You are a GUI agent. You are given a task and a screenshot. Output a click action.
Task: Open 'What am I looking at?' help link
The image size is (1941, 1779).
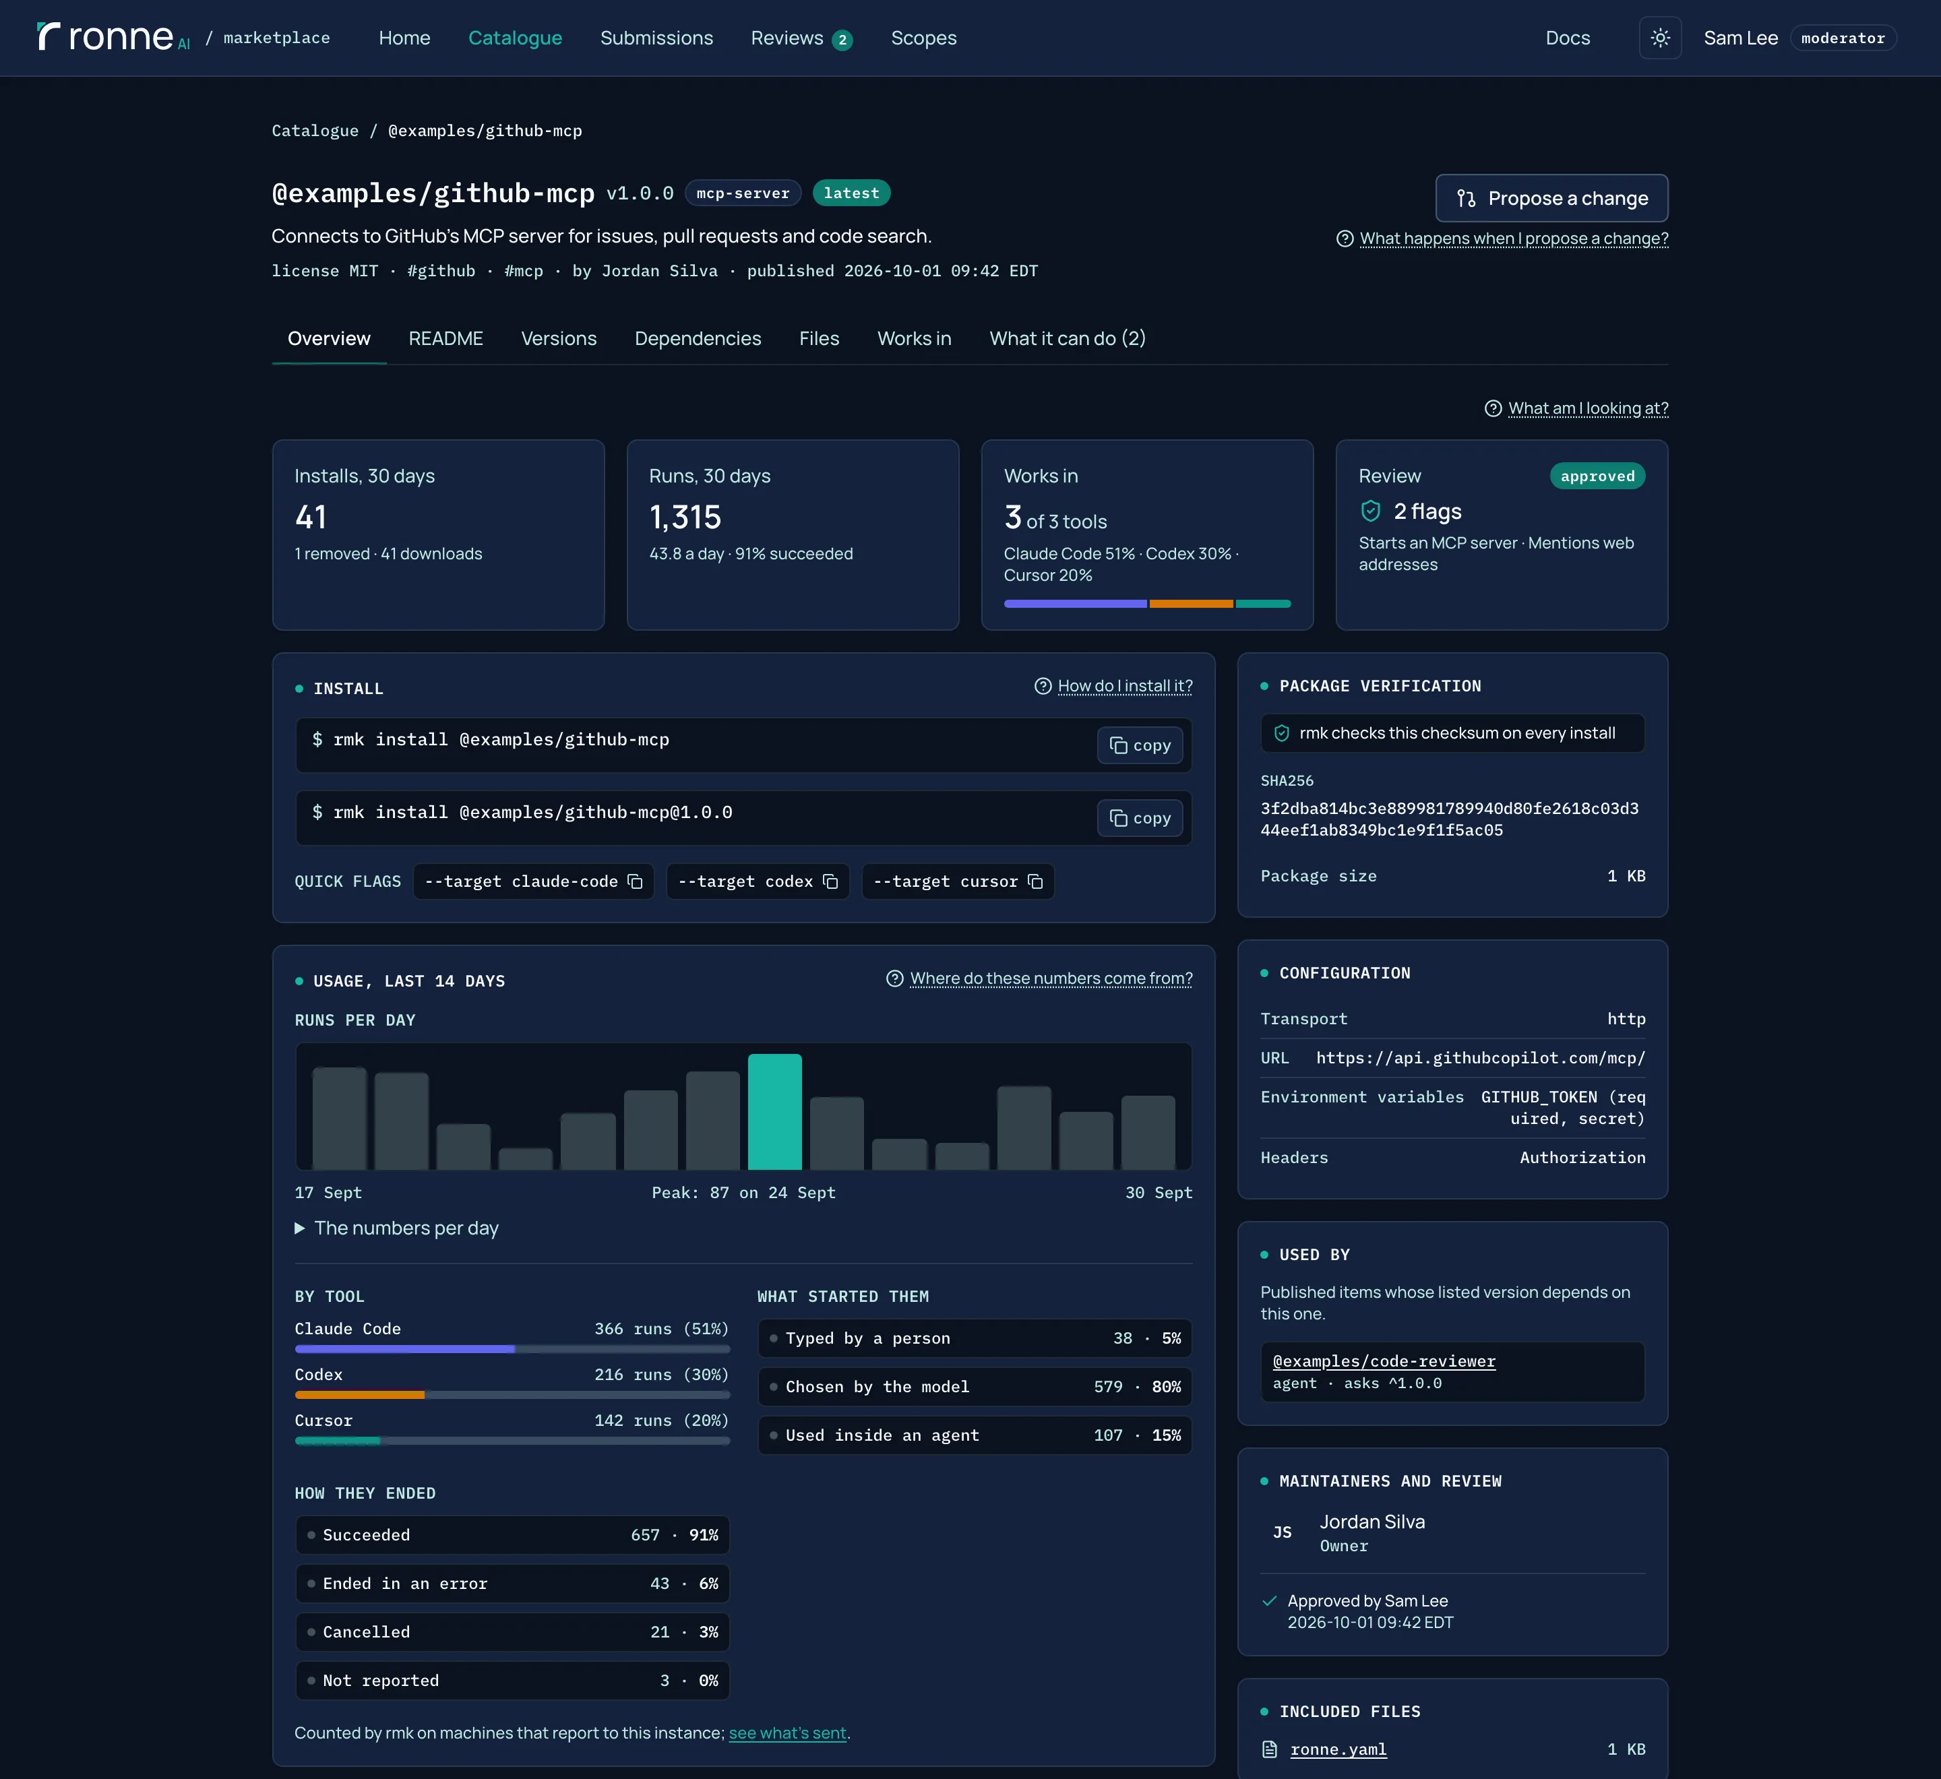1588,408
